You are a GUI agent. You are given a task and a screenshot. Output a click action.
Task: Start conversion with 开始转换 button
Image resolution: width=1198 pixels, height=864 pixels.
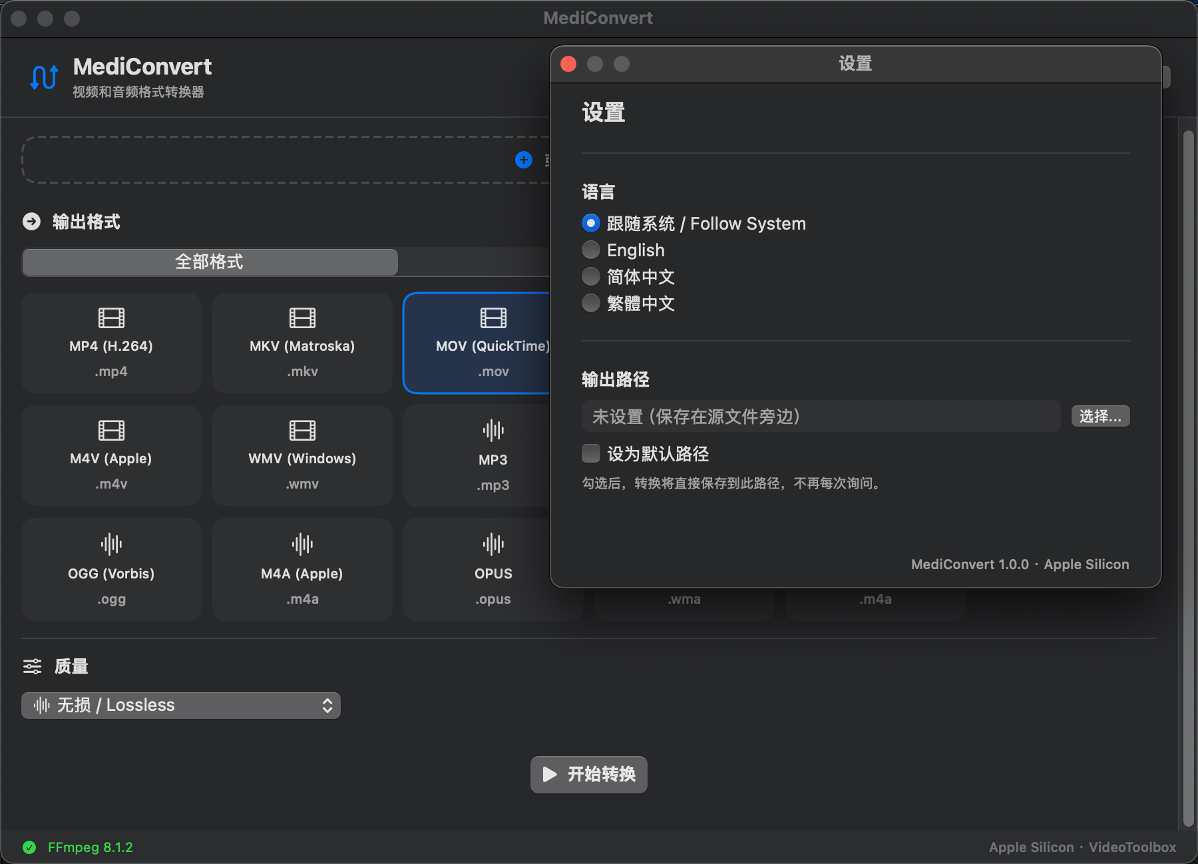589,775
